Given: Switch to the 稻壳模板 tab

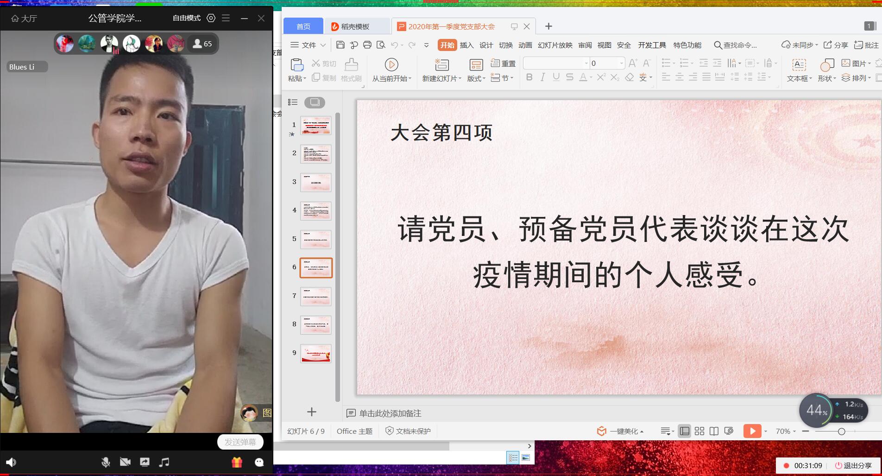Looking at the screenshot, I should pyautogui.click(x=355, y=26).
